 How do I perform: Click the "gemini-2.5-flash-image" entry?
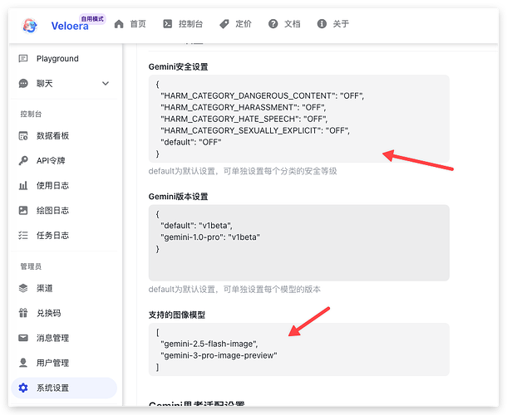coord(209,344)
